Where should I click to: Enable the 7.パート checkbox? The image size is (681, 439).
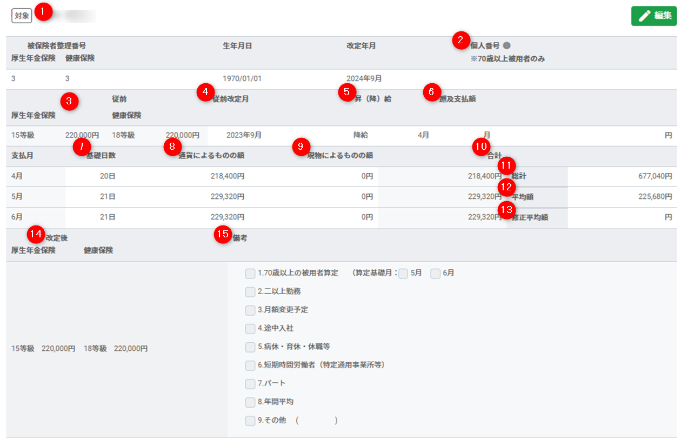tap(250, 384)
